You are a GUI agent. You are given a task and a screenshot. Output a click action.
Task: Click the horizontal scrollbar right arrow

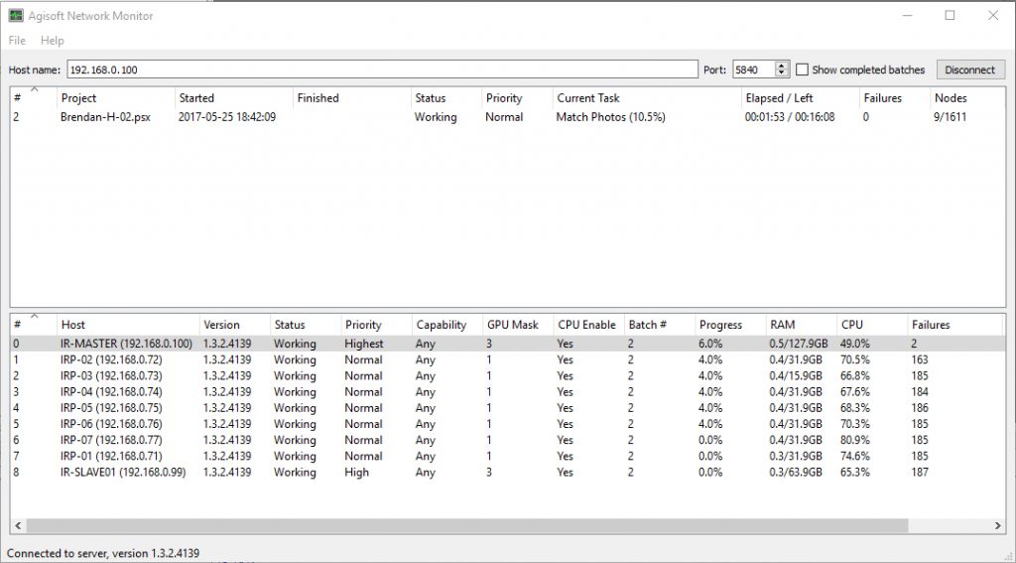coord(998,525)
